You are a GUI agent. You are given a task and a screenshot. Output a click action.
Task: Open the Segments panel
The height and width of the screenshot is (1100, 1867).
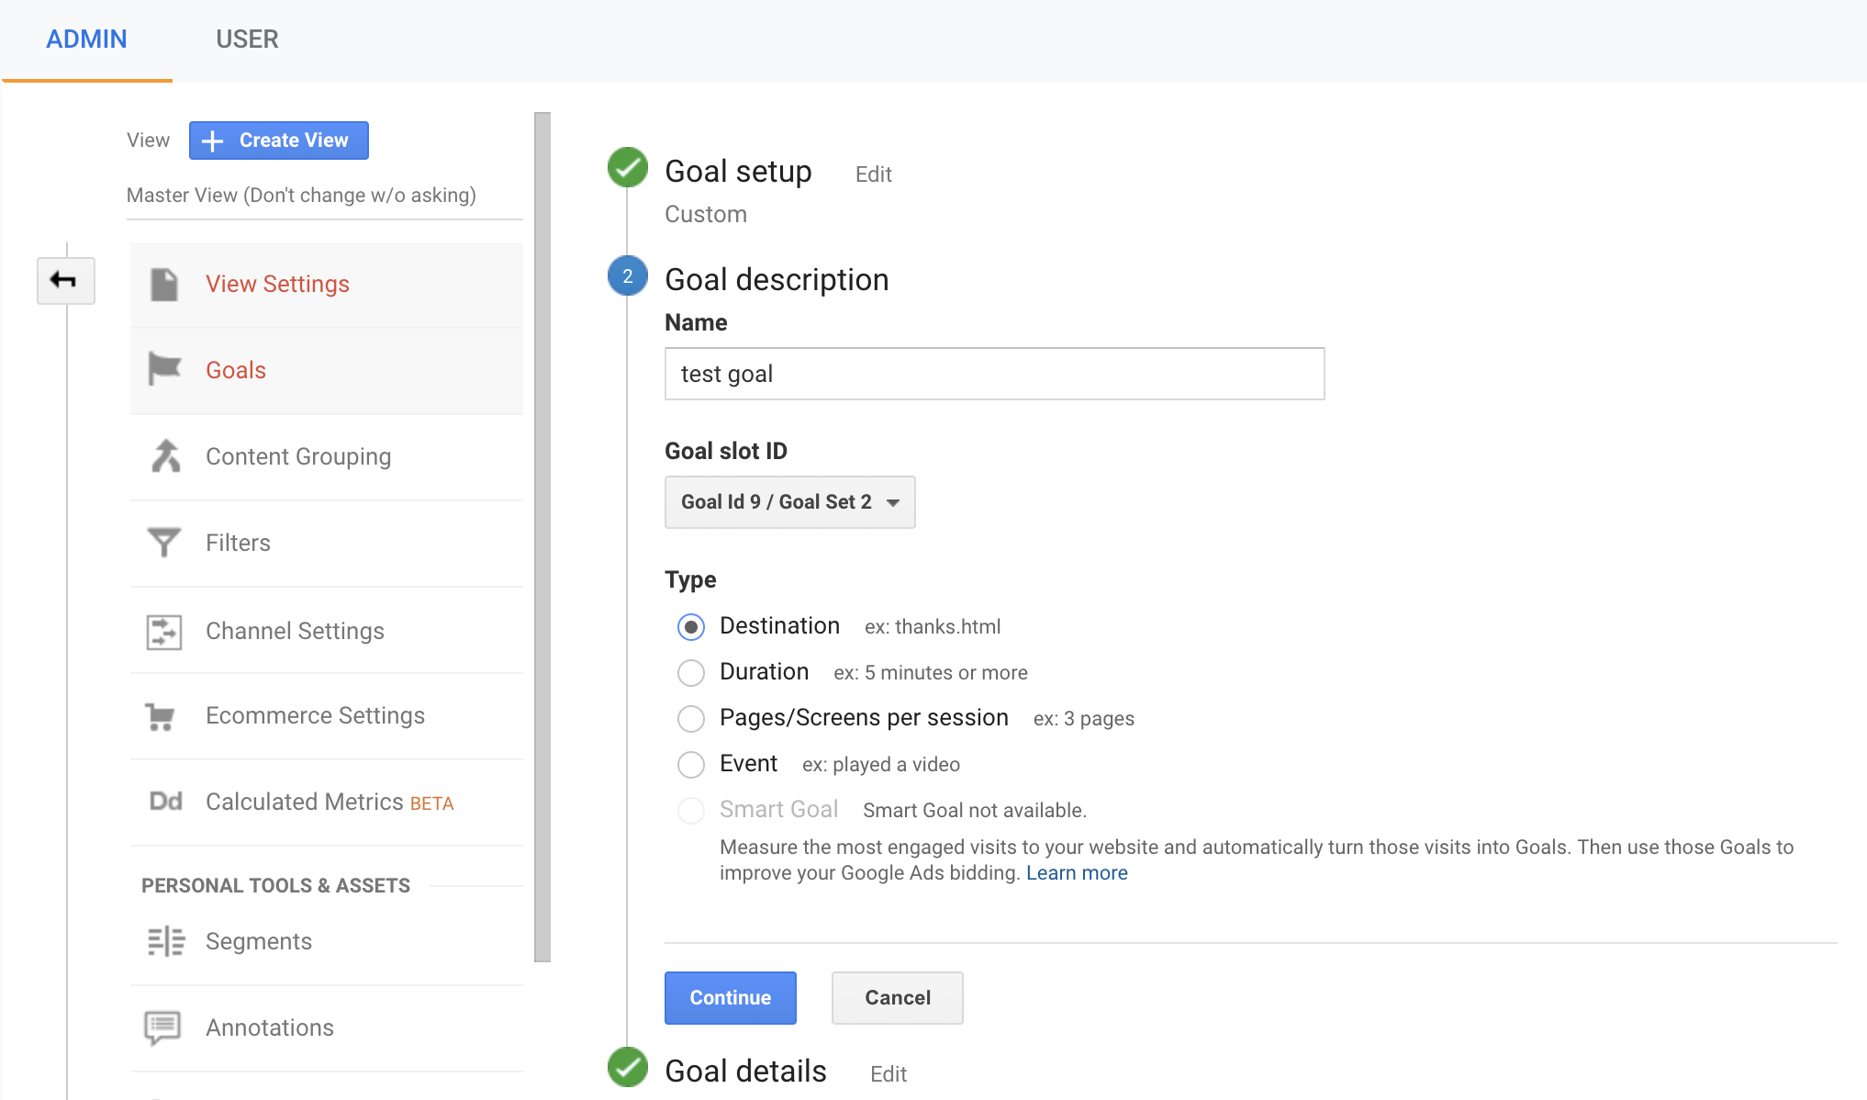[x=258, y=940]
